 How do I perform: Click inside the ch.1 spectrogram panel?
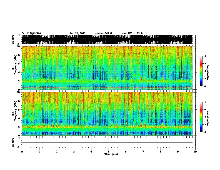107,68
